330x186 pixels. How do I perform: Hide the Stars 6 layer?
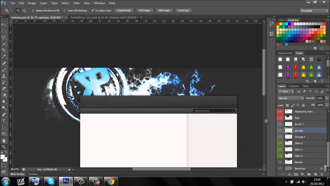pos(280,143)
